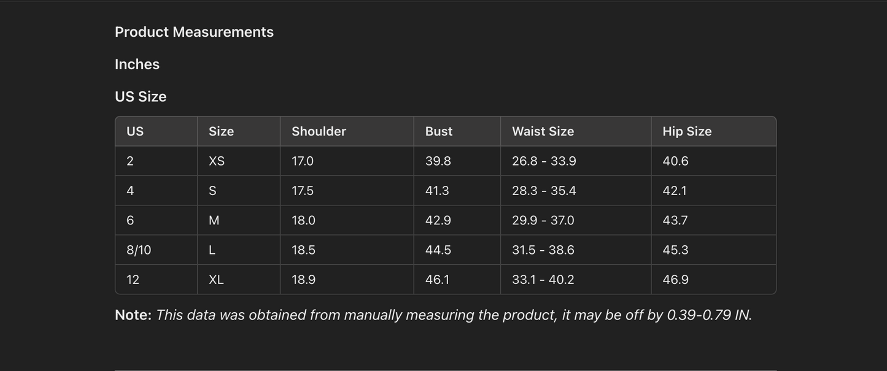Select the Shoulder column header
Screen dimensions: 887x371
(x=319, y=131)
